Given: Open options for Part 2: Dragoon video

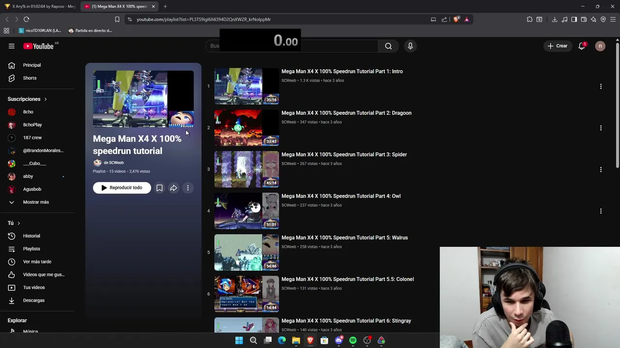Looking at the screenshot, I should pos(601,128).
